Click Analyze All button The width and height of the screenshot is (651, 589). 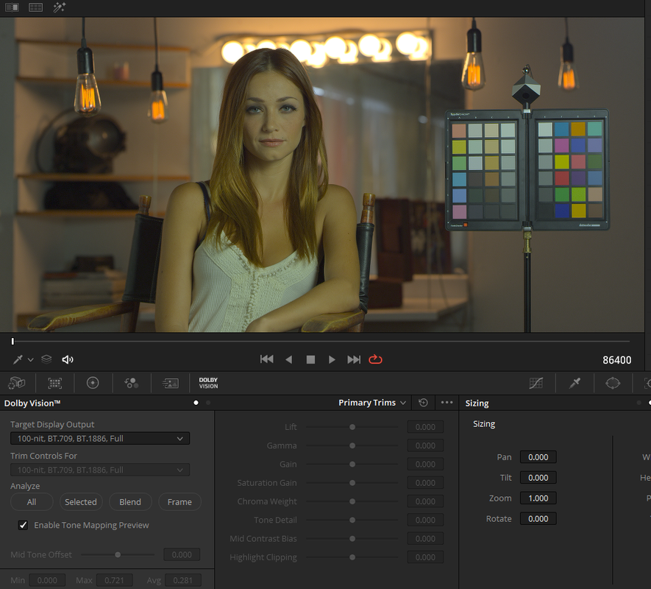[x=32, y=502]
